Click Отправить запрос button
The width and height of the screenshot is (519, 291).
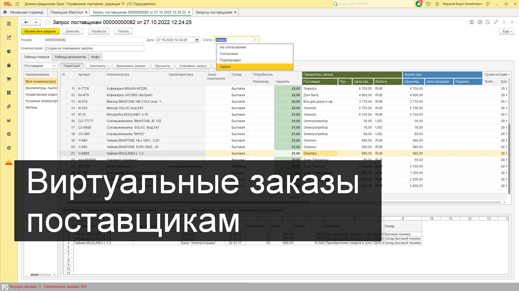click(193, 66)
